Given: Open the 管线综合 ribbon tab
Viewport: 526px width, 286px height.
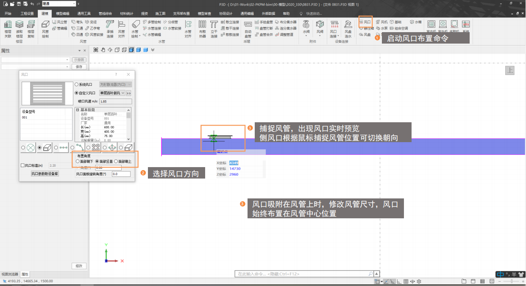Looking at the screenshot, I should pyautogui.click(x=105, y=14).
